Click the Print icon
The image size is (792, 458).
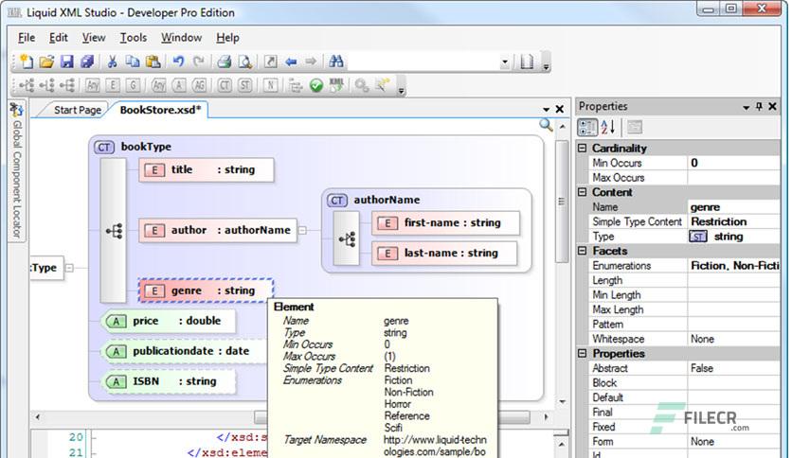click(x=224, y=62)
